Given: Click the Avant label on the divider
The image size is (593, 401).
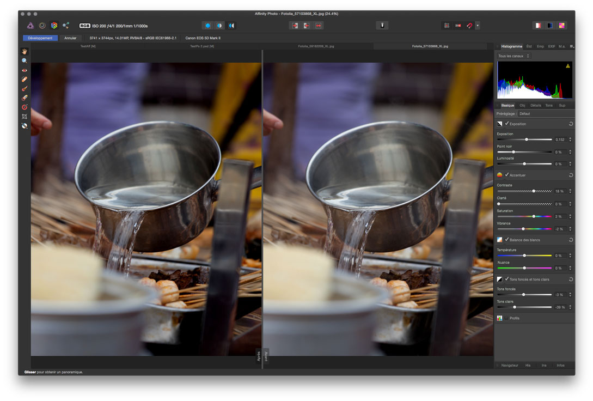Looking at the screenshot, I should point(266,356).
